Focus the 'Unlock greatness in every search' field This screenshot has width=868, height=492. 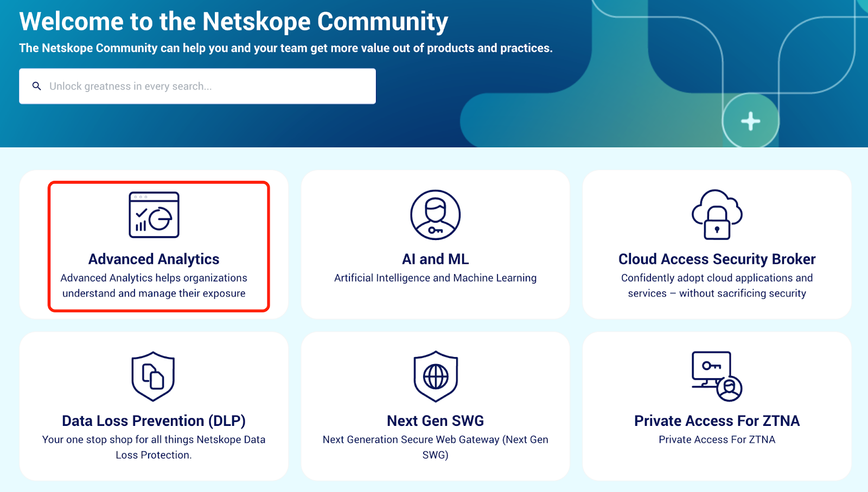tap(197, 86)
